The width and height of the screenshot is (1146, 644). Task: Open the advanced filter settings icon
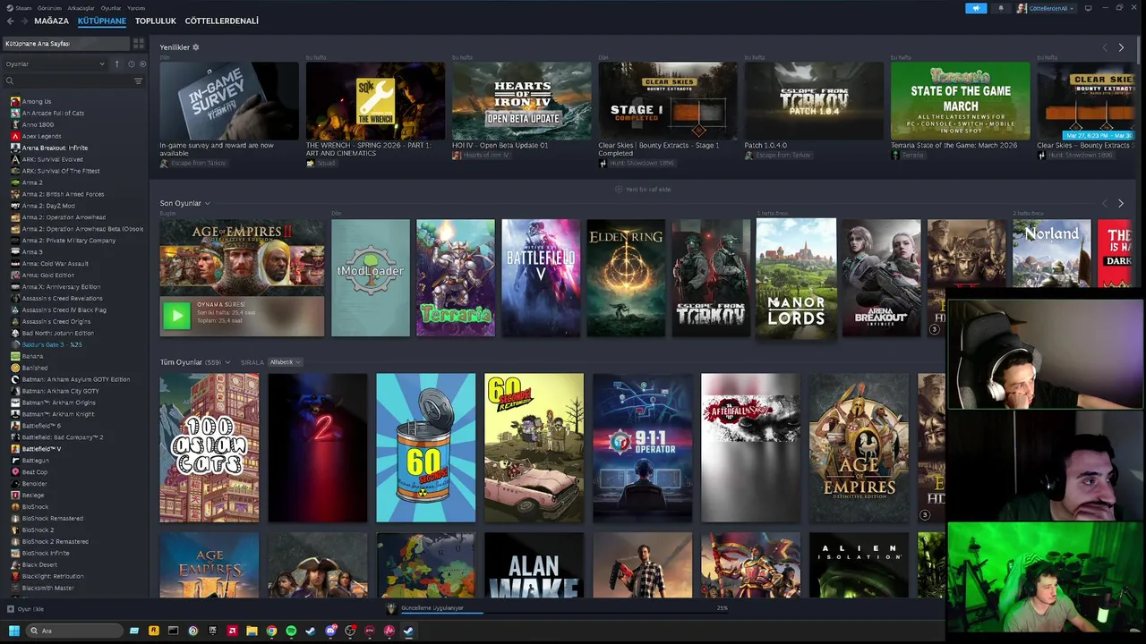tap(138, 81)
